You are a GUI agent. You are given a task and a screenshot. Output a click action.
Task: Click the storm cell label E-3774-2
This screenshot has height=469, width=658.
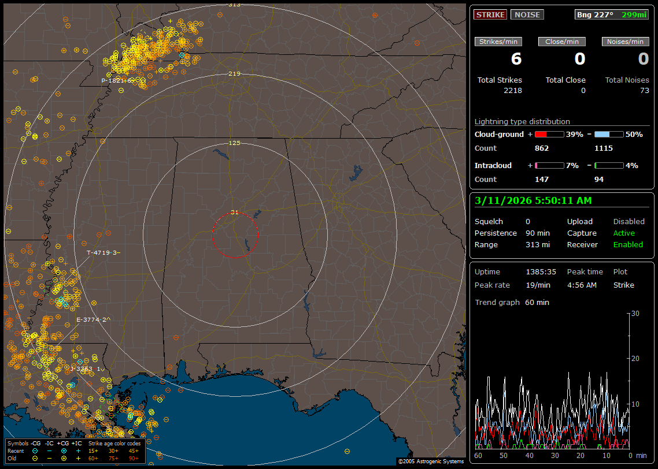pyautogui.click(x=93, y=319)
